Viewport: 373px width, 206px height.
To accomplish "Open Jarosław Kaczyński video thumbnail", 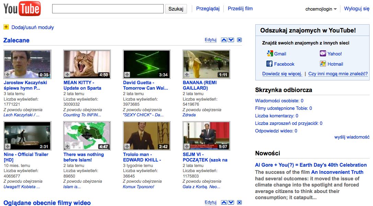I will tap(27, 64).
